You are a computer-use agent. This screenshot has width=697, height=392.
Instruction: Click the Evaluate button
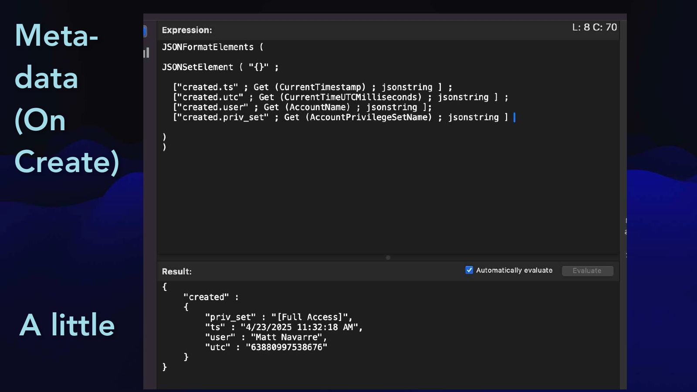coord(587,270)
